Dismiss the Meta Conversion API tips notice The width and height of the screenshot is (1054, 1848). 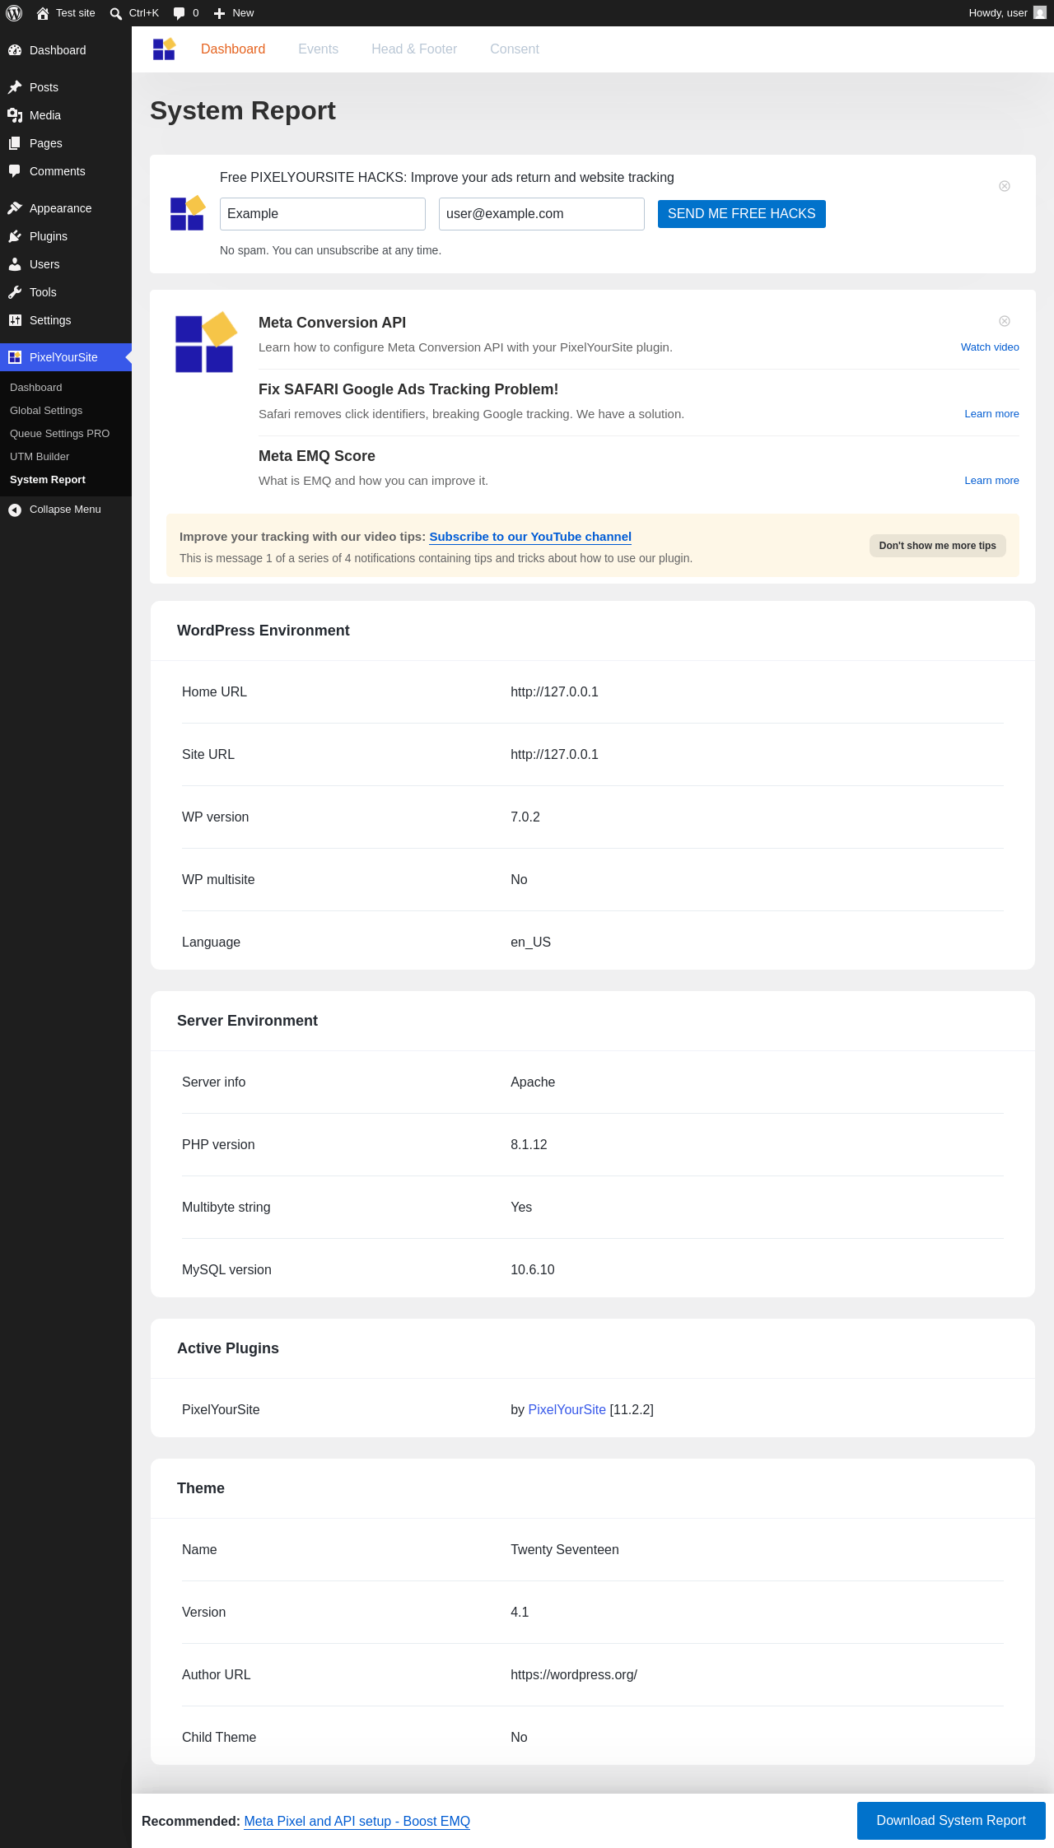pyautogui.click(x=1005, y=321)
